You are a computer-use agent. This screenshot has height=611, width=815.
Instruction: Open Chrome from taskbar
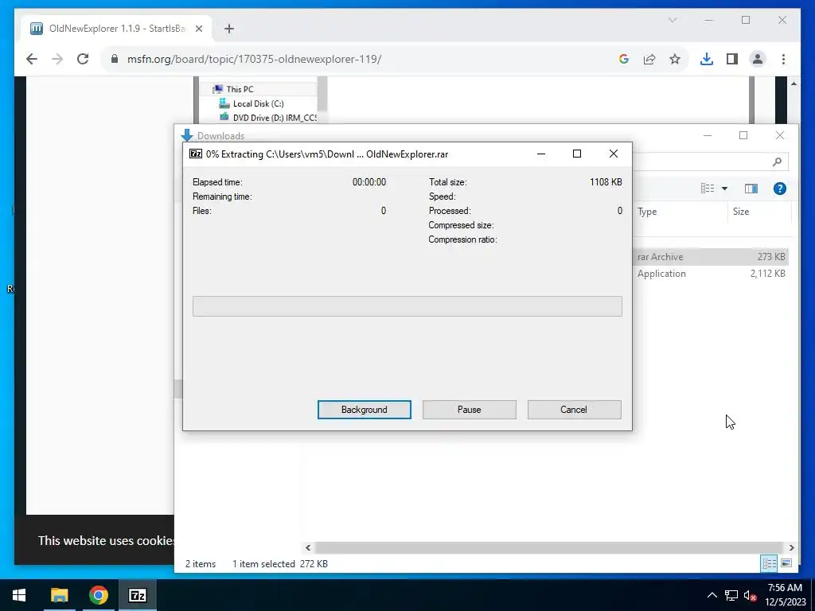click(x=98, y=595)
